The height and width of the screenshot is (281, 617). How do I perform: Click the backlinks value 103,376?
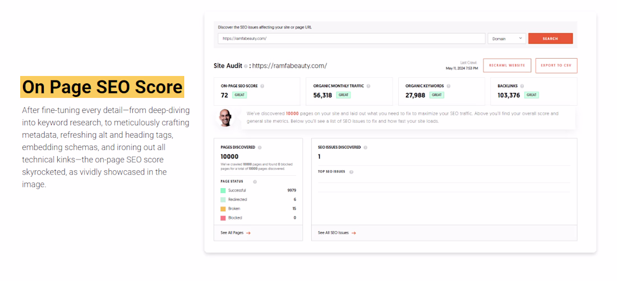coord(509,95)
